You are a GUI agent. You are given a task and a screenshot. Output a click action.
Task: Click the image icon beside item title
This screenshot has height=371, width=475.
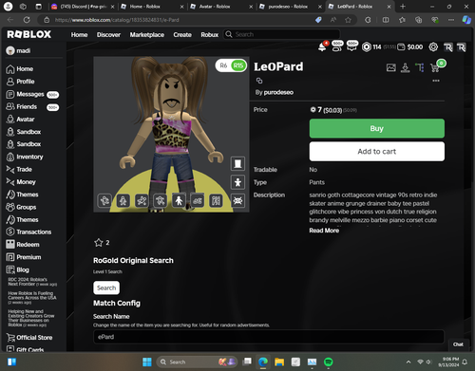coord(391,67)
